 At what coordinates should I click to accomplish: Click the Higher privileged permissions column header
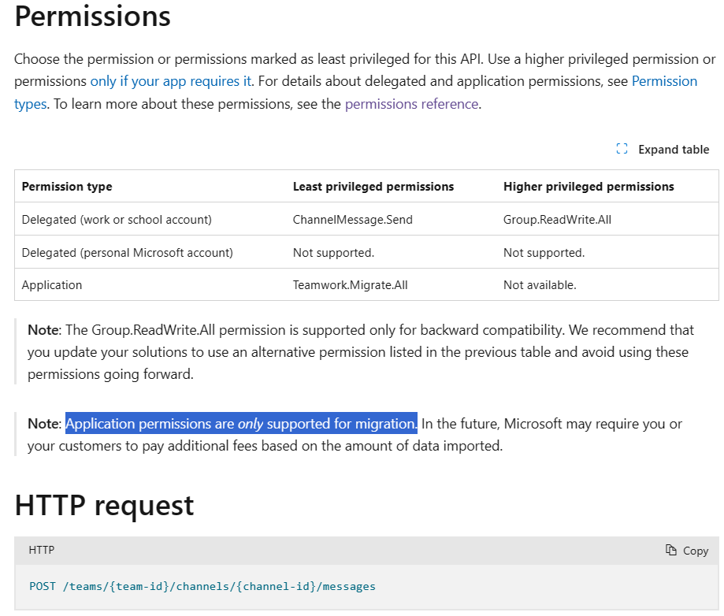[588, 186]
